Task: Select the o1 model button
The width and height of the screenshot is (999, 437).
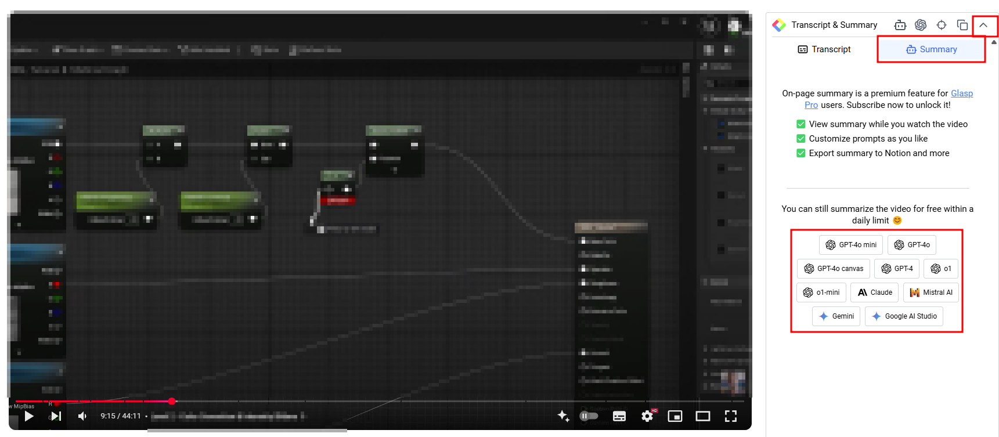Action: click(x=941, y=269)
